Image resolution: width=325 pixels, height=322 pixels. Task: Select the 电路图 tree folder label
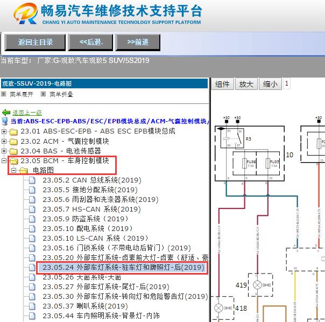coord(43,170)
